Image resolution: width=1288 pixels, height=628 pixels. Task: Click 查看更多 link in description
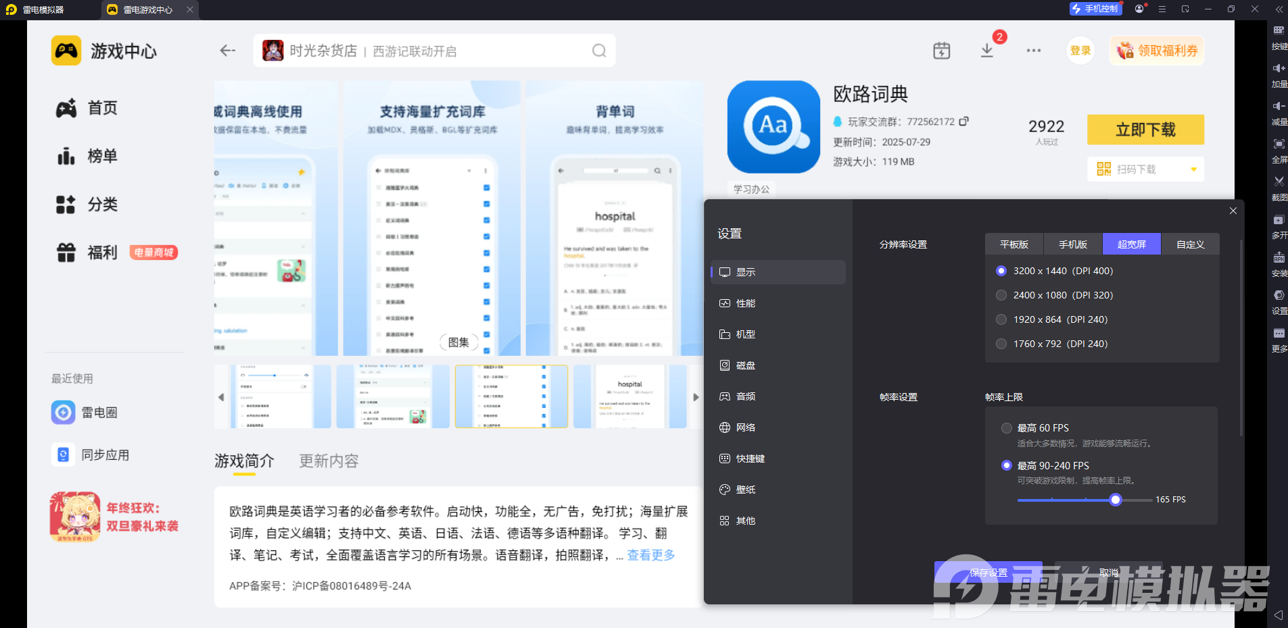(651, 555)
